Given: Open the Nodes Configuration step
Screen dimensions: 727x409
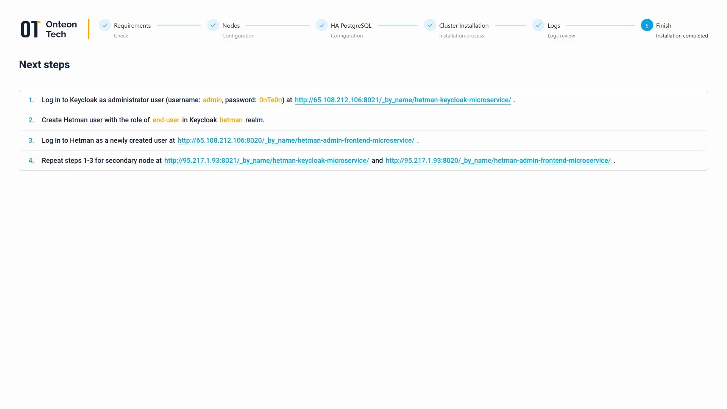Looking at the screenshot, I should (231, 25).
